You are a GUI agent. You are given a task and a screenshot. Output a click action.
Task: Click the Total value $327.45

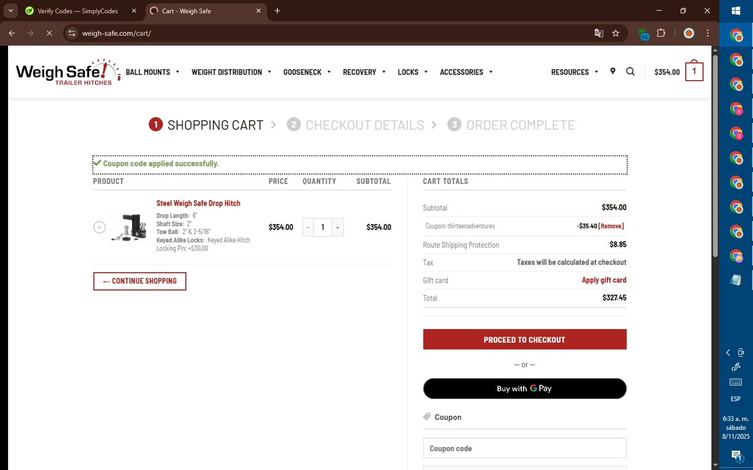614,298
